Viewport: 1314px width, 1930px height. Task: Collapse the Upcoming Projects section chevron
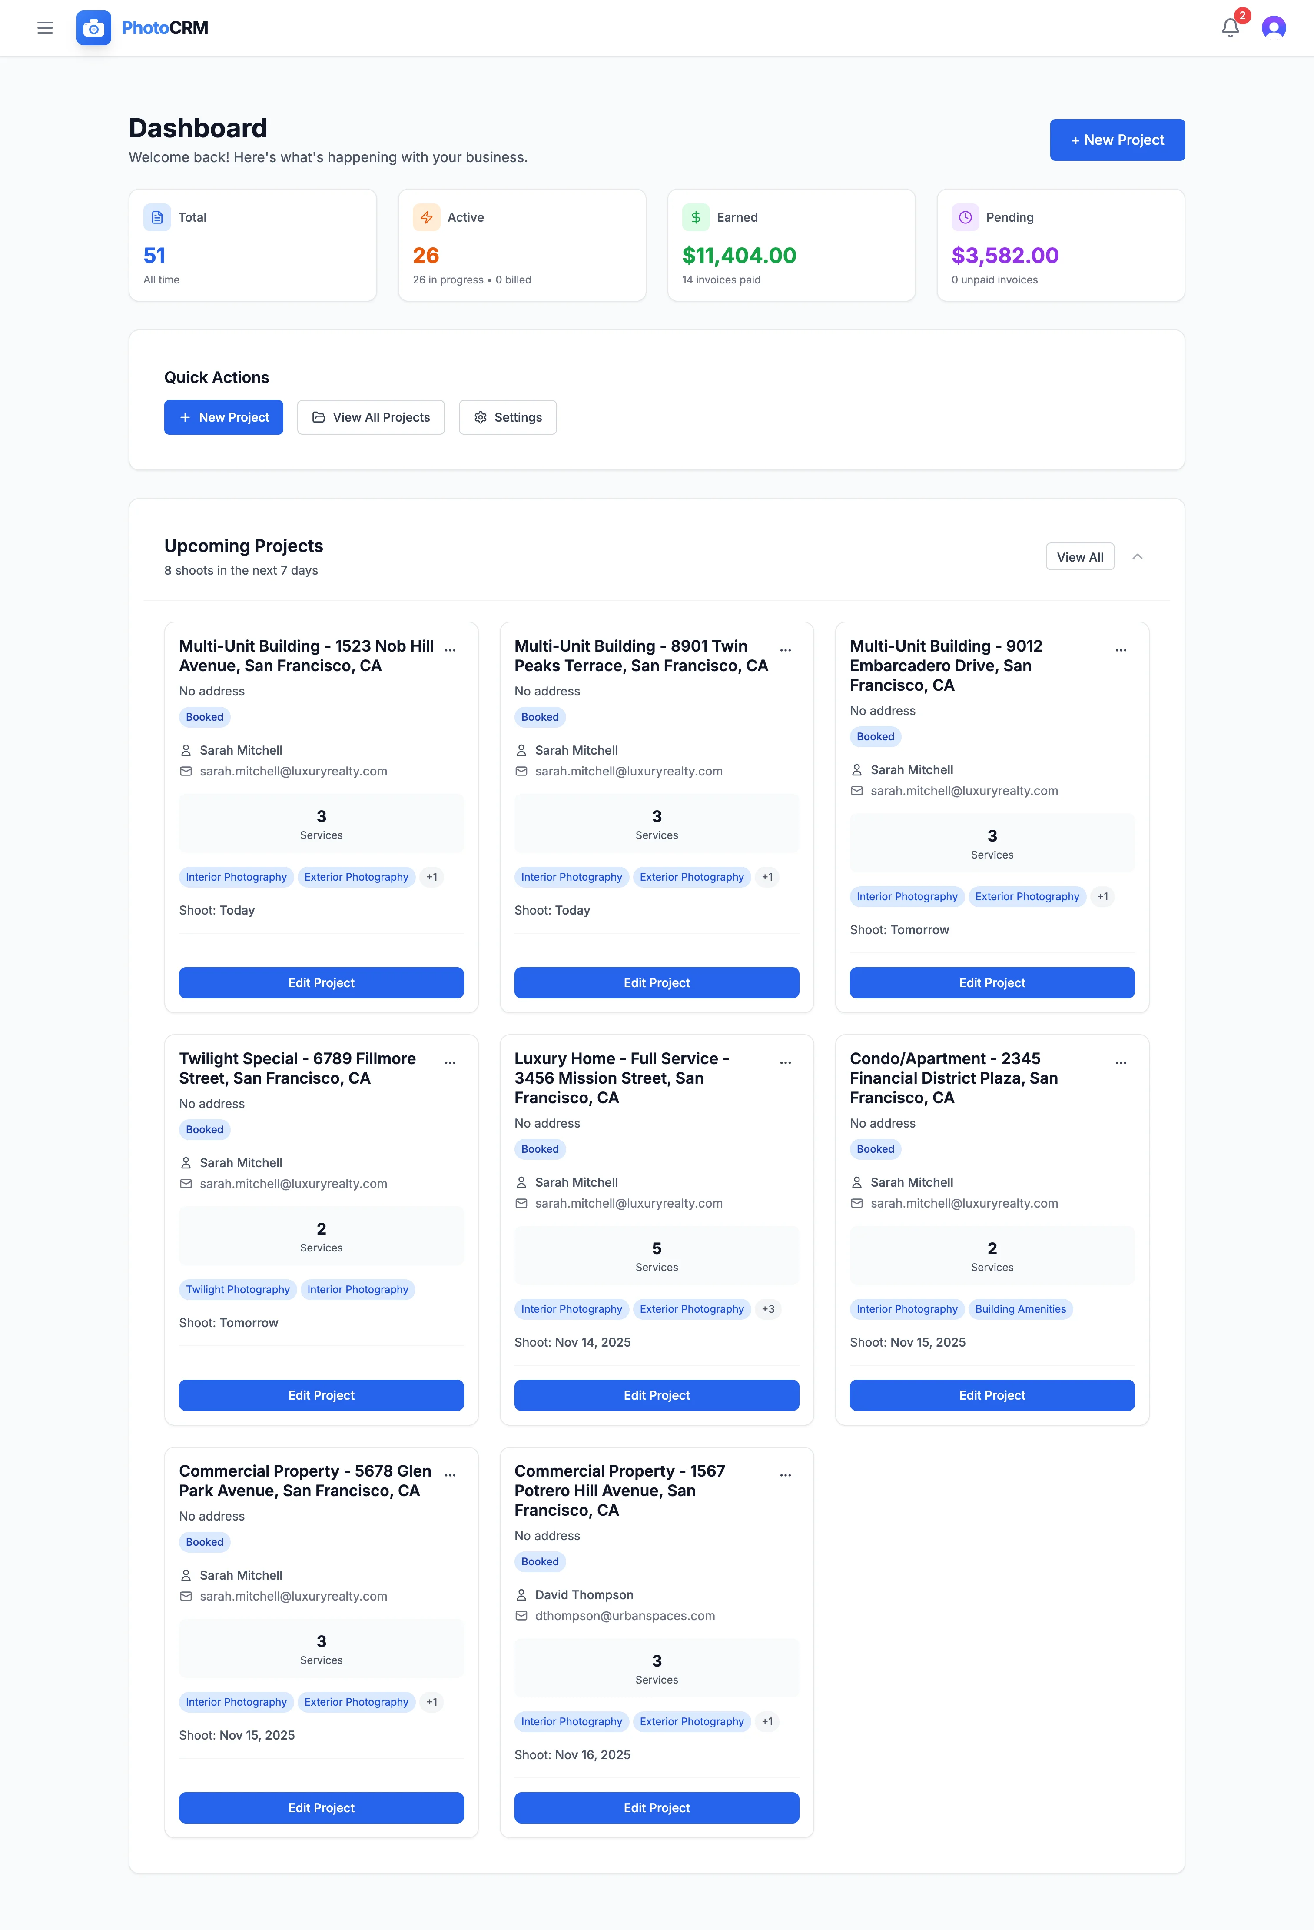click(1138, 556)
